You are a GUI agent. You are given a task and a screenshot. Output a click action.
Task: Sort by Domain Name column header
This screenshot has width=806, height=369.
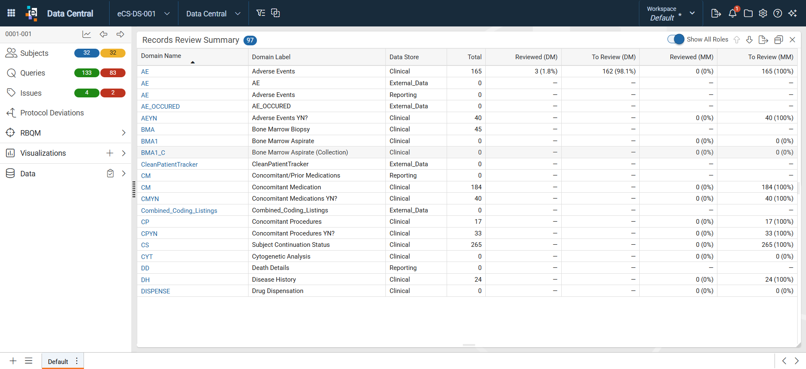(x=161, y=56)
